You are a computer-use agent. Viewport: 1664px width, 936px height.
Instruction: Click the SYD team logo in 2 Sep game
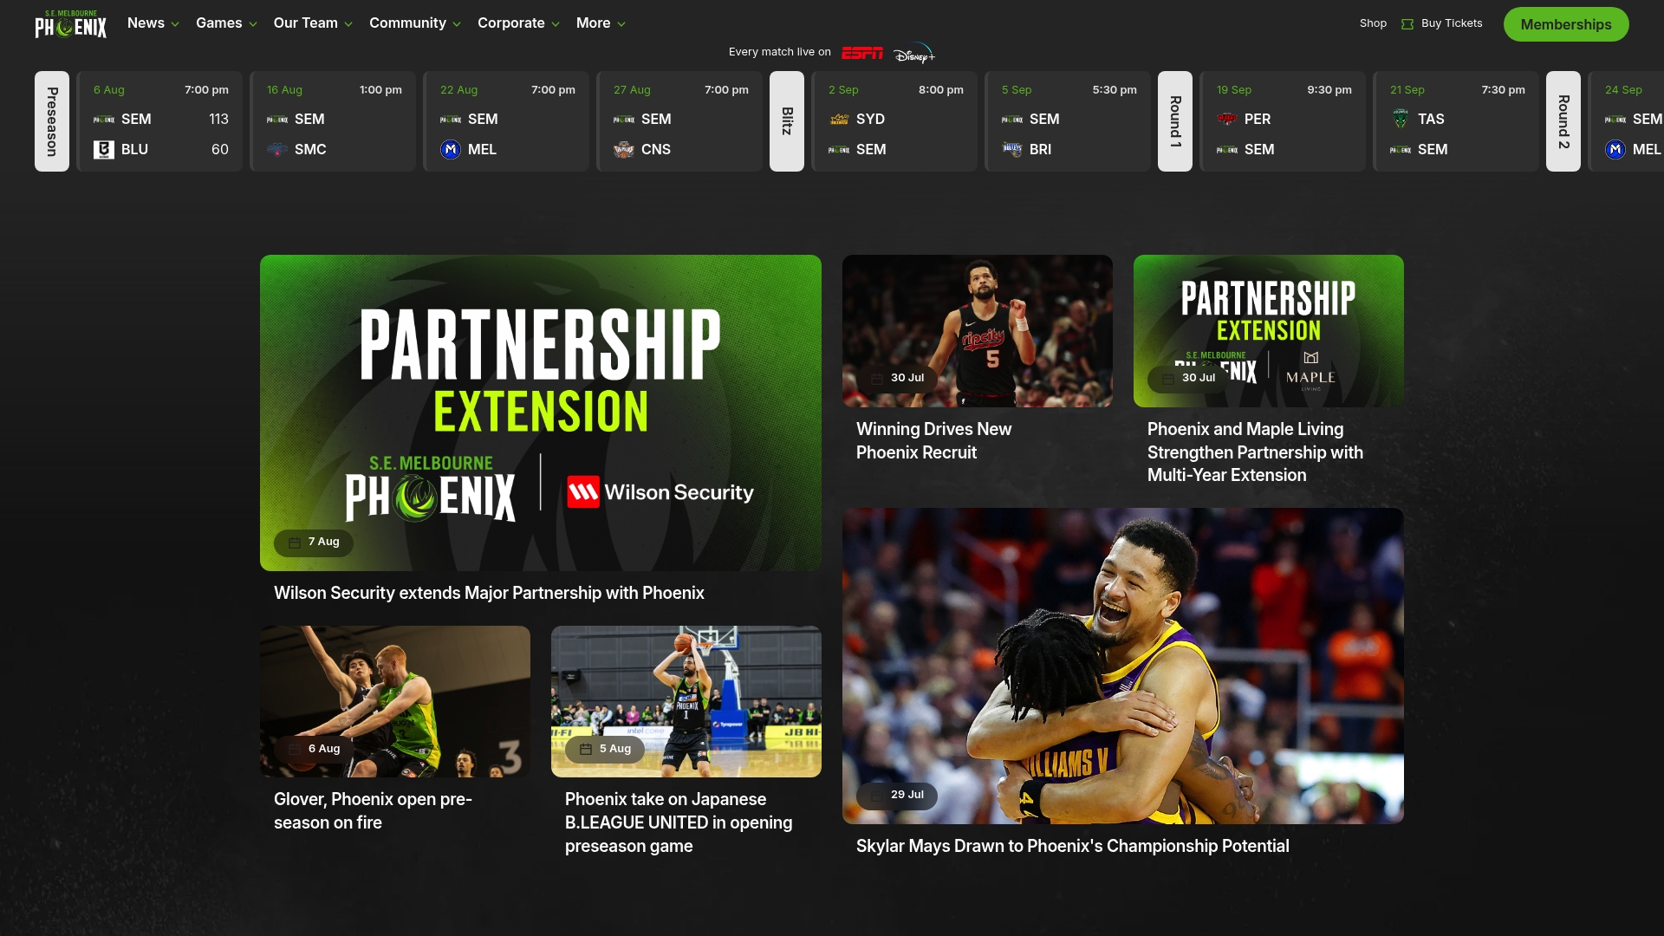pos(839,120)
